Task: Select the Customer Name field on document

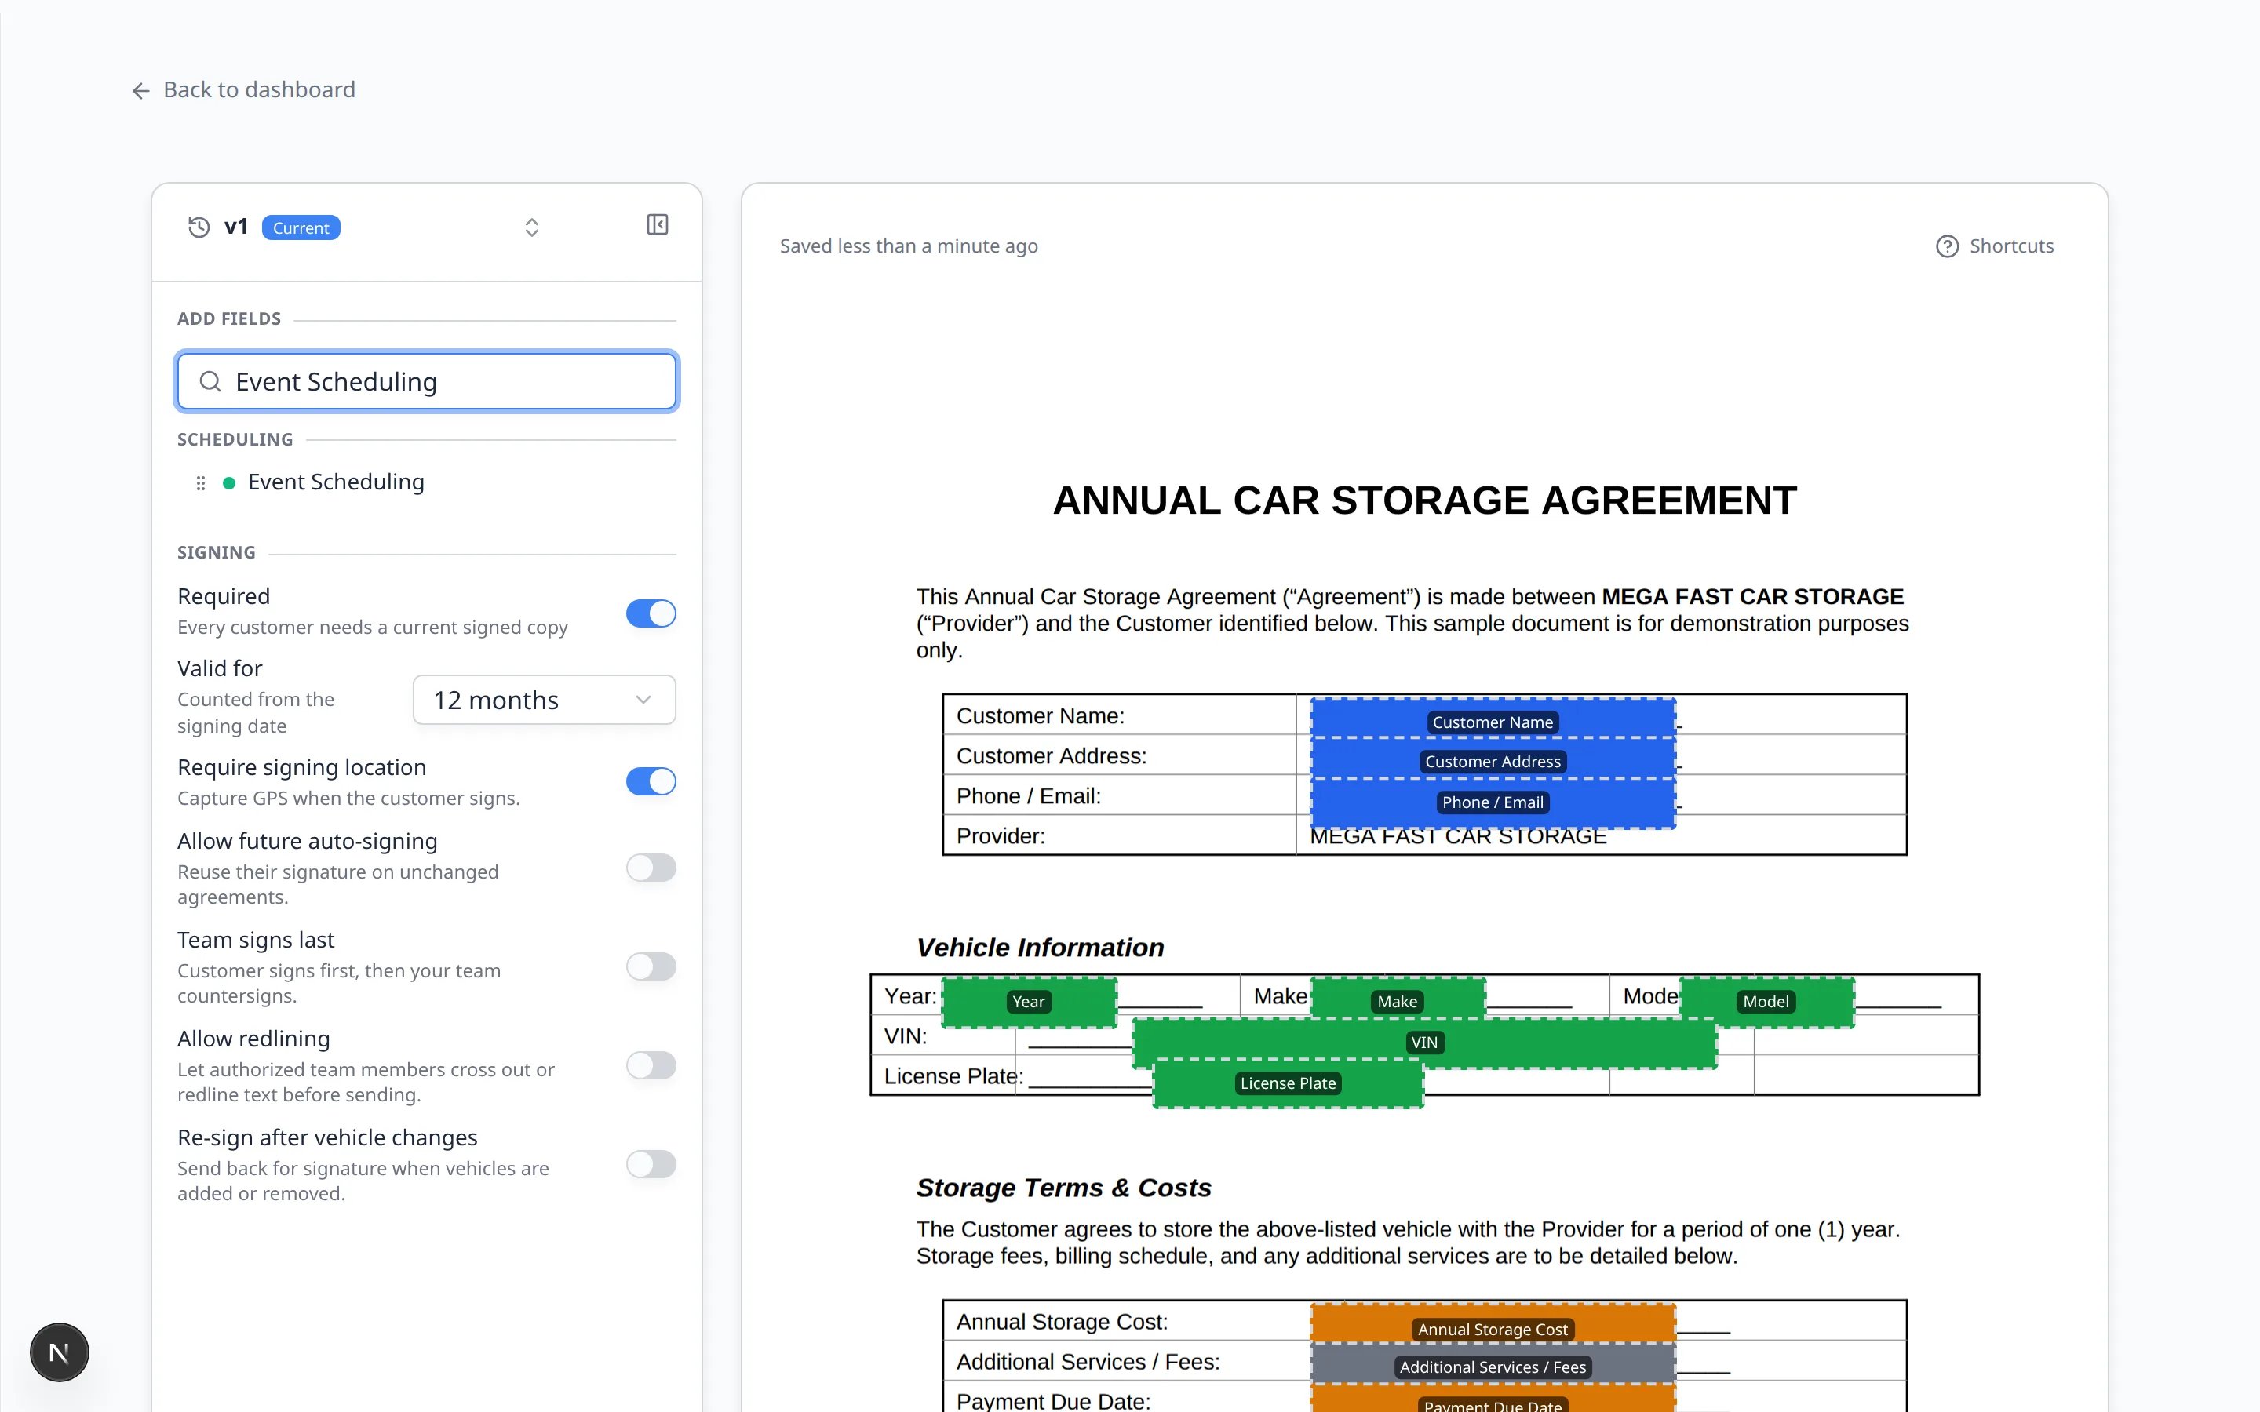Action: [x=1493, y=718]
